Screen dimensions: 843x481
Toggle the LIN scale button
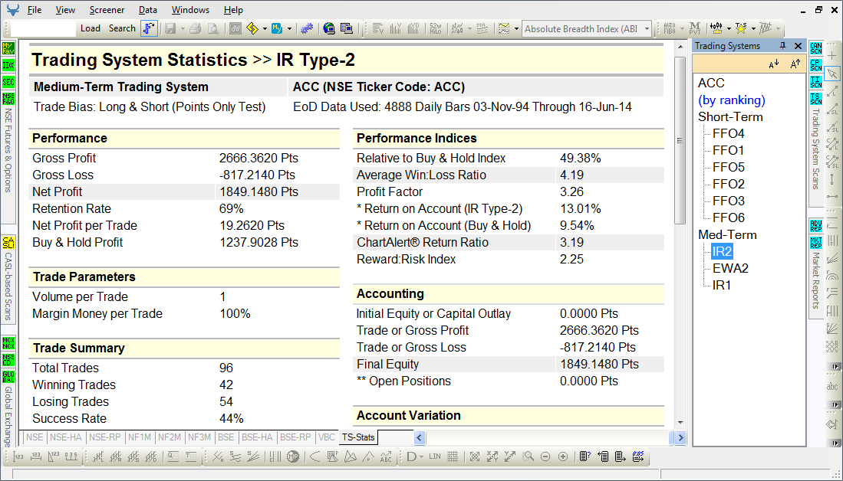point(434,456)
